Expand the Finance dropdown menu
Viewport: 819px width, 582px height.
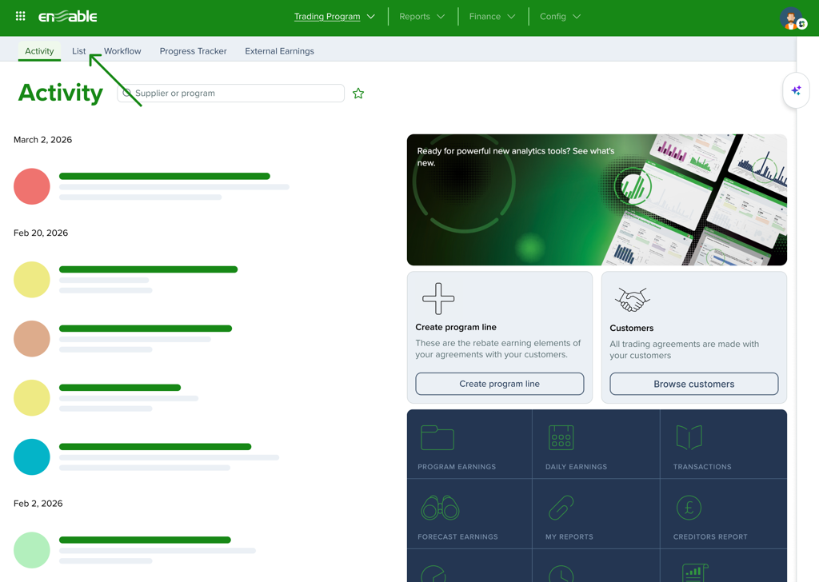493,17
